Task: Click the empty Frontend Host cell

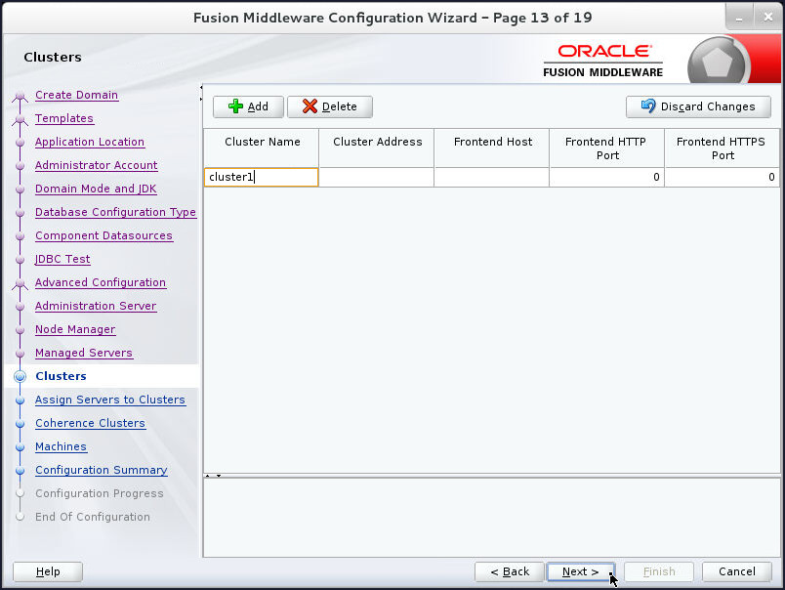Action: click(x=492, y=178)
